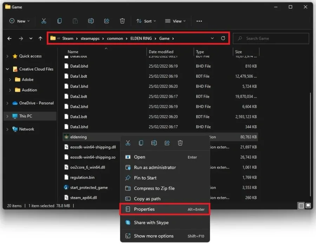
Task: Click the Share icon in the top toolbar
Action: (x=107, y=21)
